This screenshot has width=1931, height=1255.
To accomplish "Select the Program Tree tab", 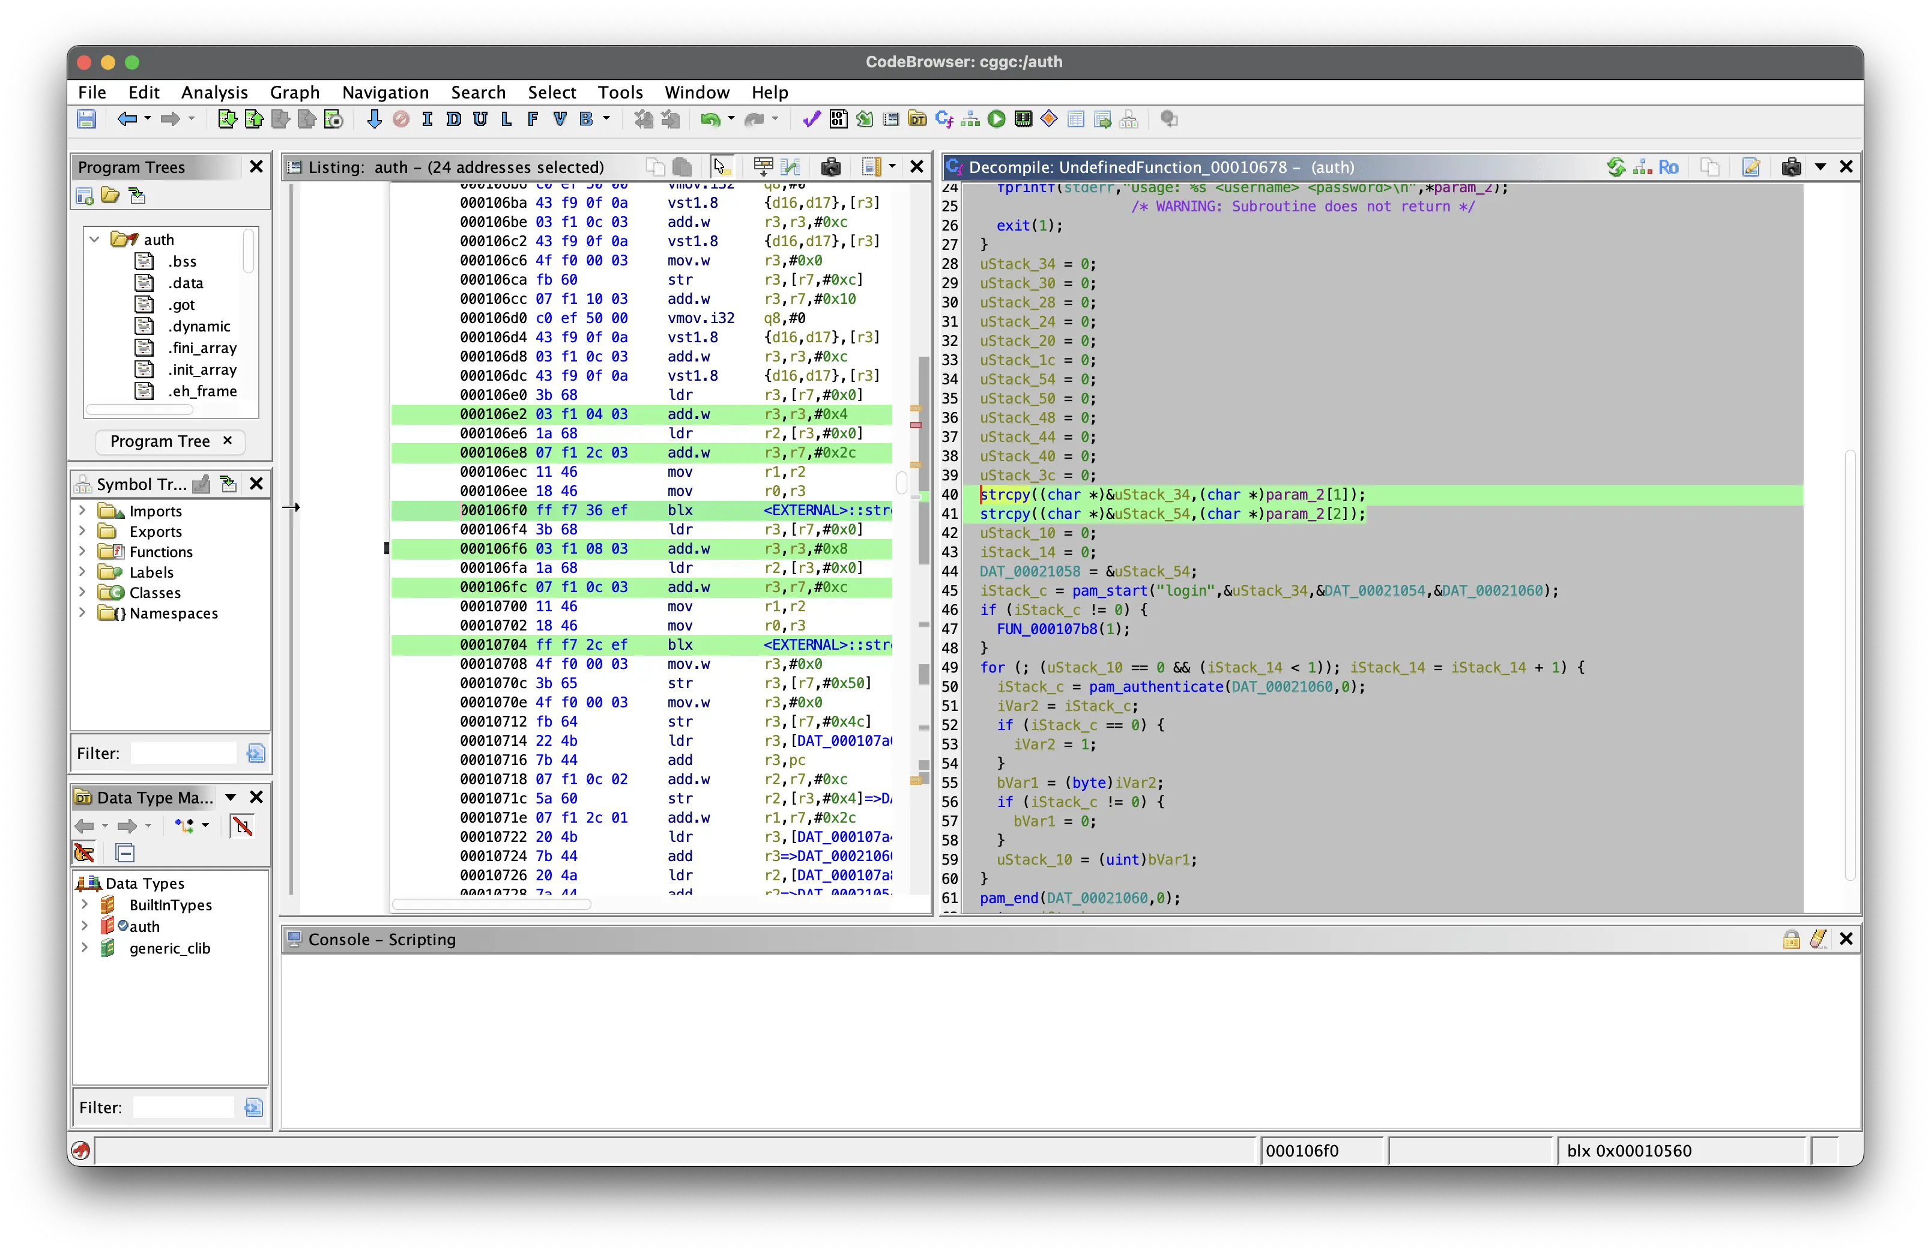I will [x=160, y=441].
